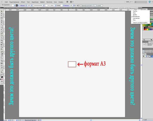Screen dimensions: 153x121
Task: Select the Direct Selection tool
Action: point(2,13)
